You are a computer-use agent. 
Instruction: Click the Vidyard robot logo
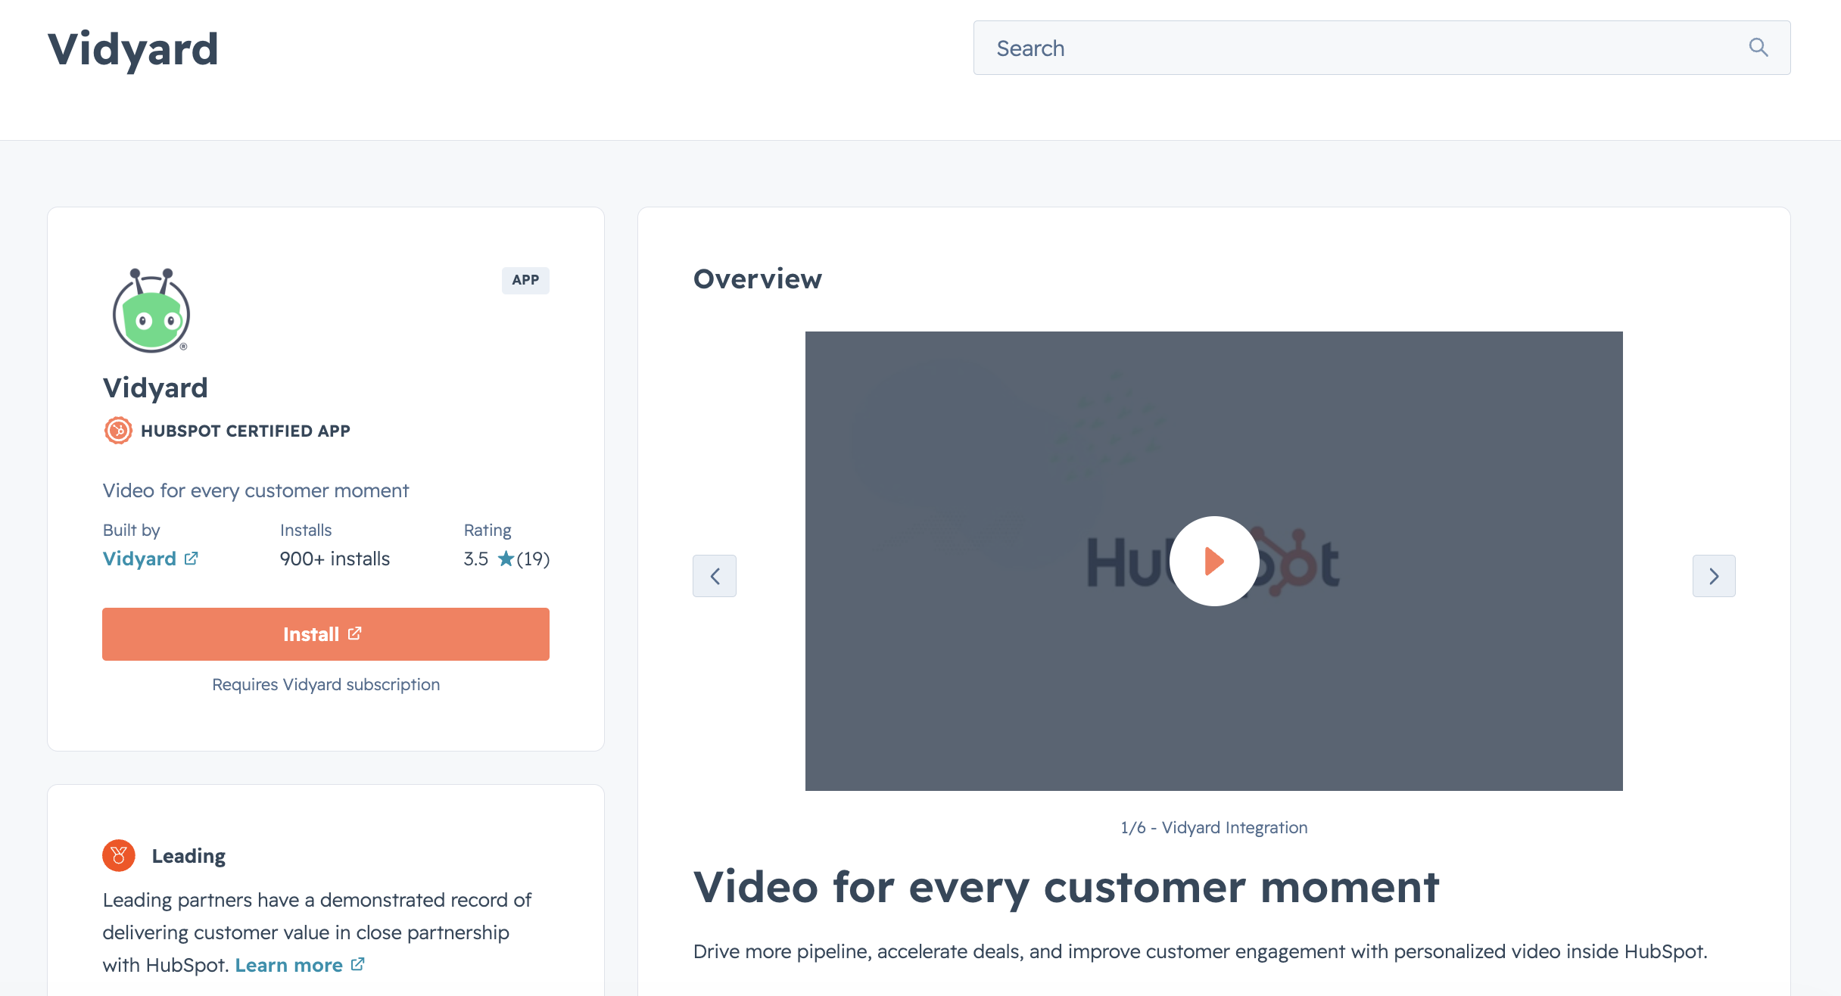point(151,310)
